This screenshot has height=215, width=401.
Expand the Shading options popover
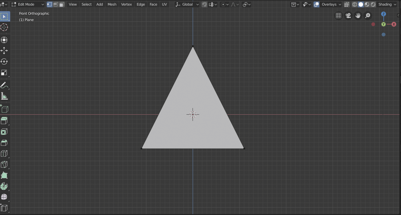(x=387, y=4)
